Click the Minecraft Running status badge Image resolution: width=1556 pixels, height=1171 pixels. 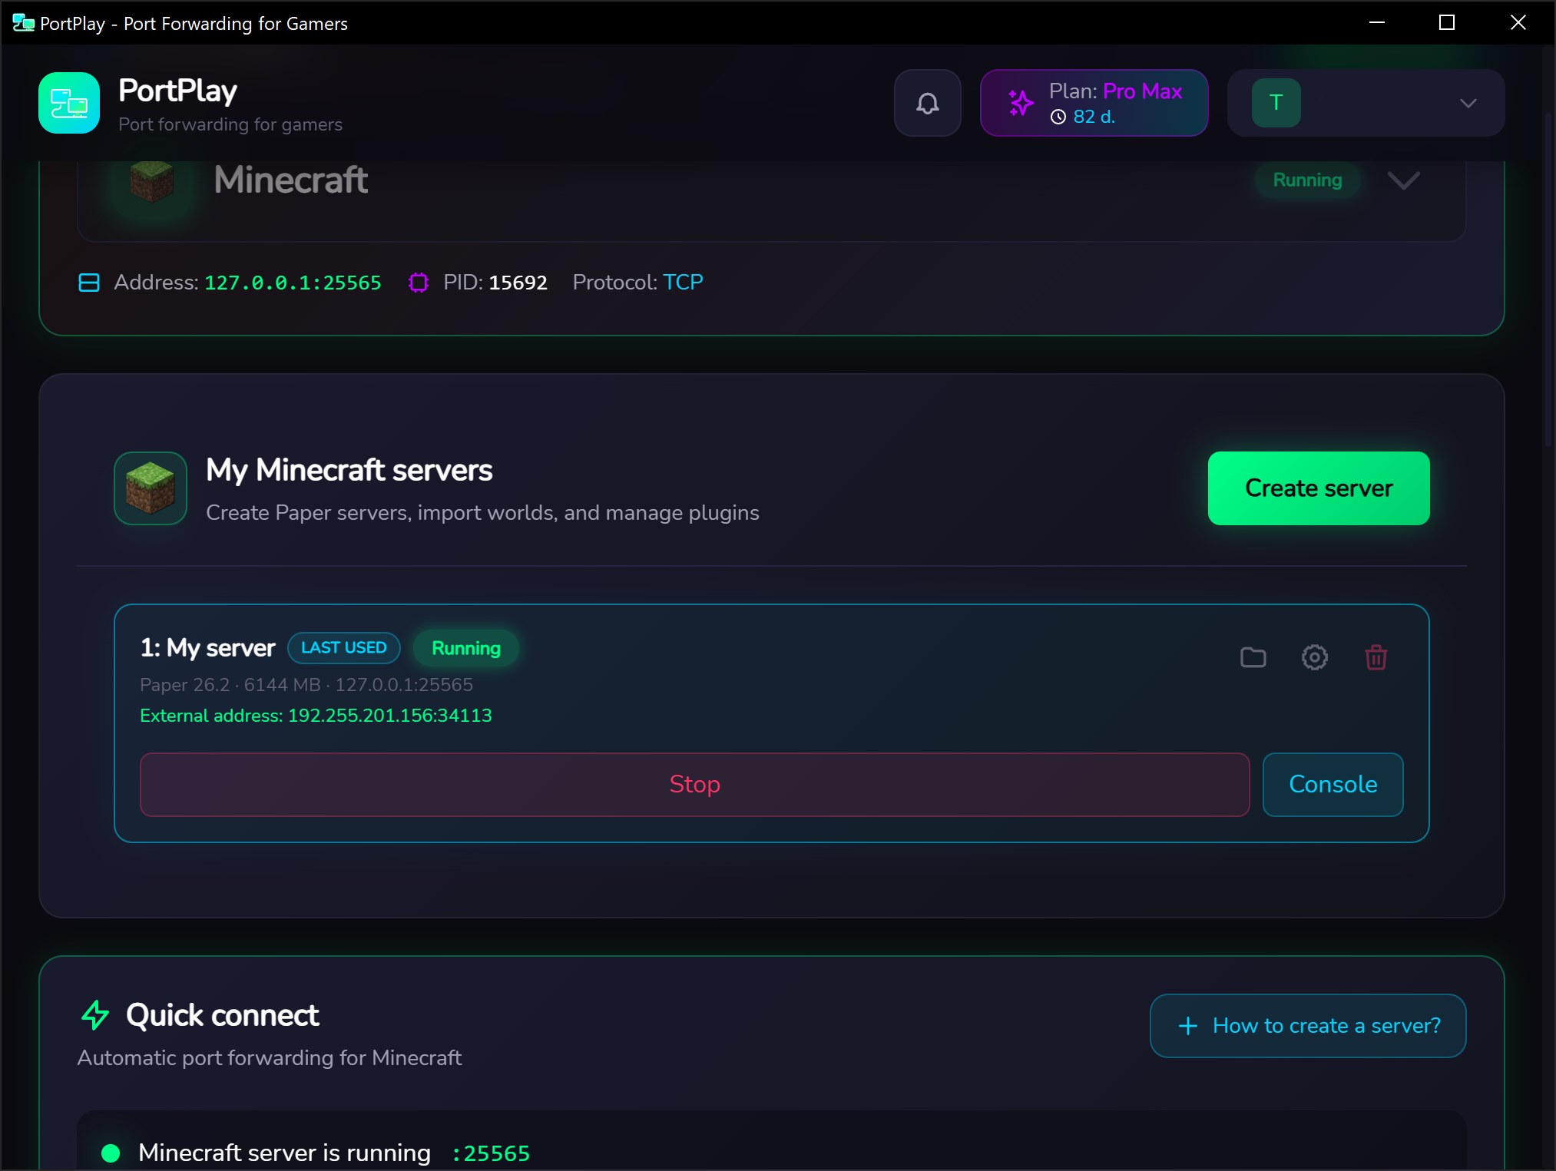click(x=1307, y=180)
